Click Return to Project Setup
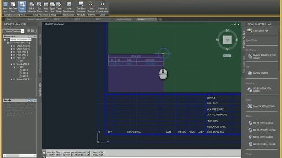This screenshot has width=282, height=158. pyautogui.click(x=102, y=7)
